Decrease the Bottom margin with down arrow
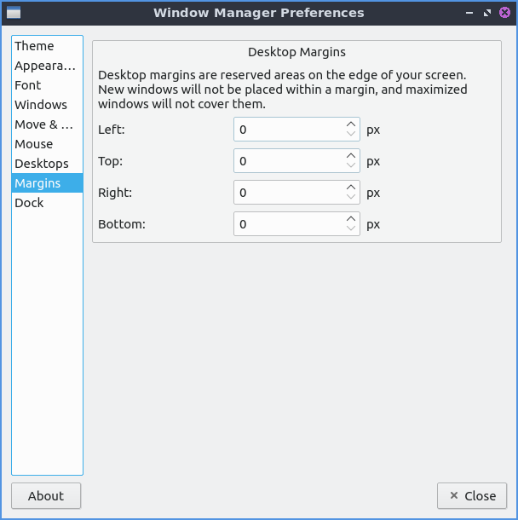This screenshot has height=520, width=518. tap(351, 229)
